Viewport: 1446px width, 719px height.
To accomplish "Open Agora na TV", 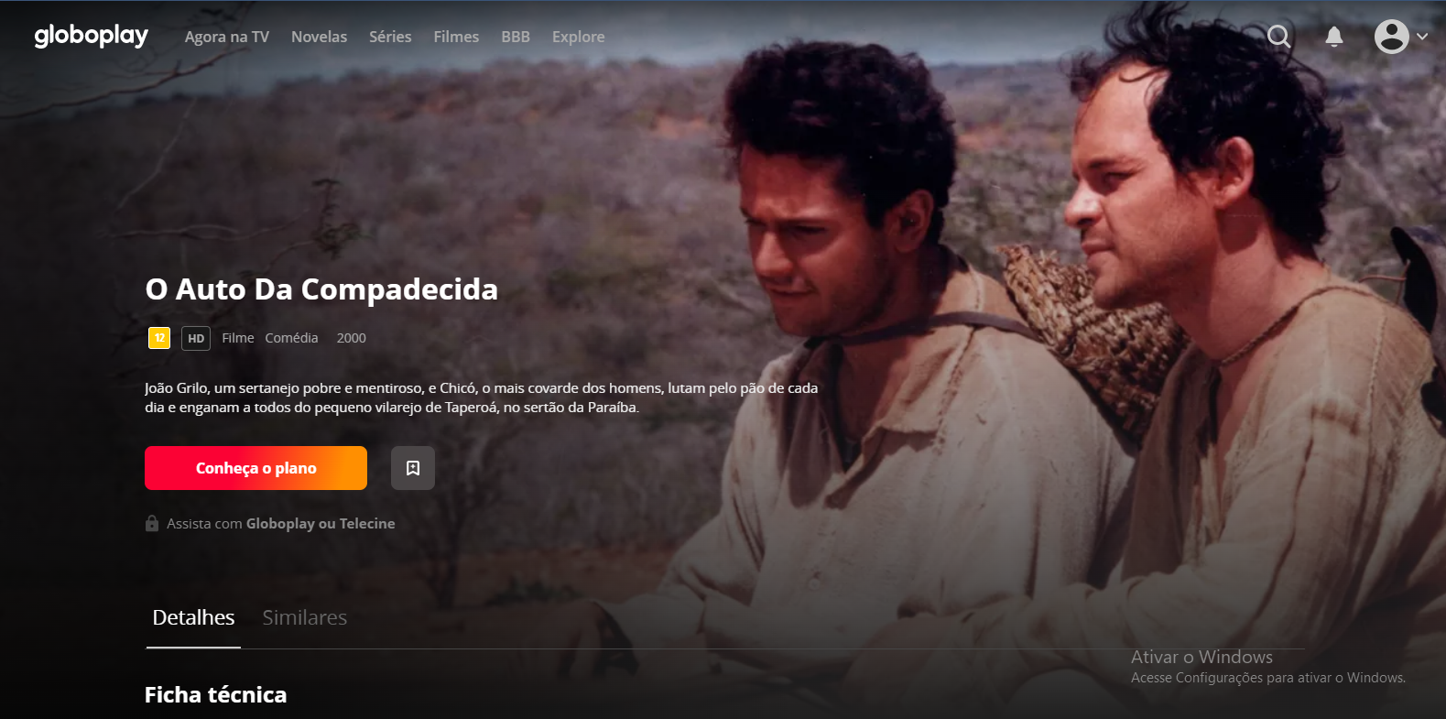I will pos(227,37).
